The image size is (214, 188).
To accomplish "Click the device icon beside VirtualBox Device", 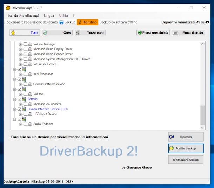I will pos(30,64).
